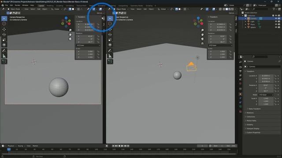Toggle visibility eye for Camera in outliner

276,18
